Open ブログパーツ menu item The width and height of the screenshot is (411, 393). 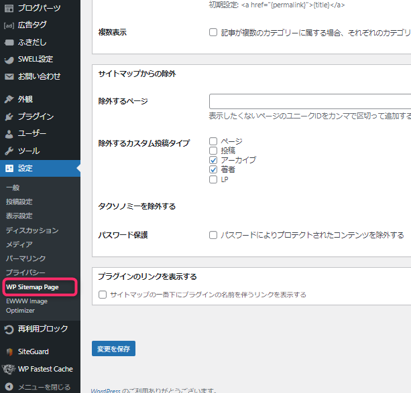pyautogui.click(x=40, y=9)
